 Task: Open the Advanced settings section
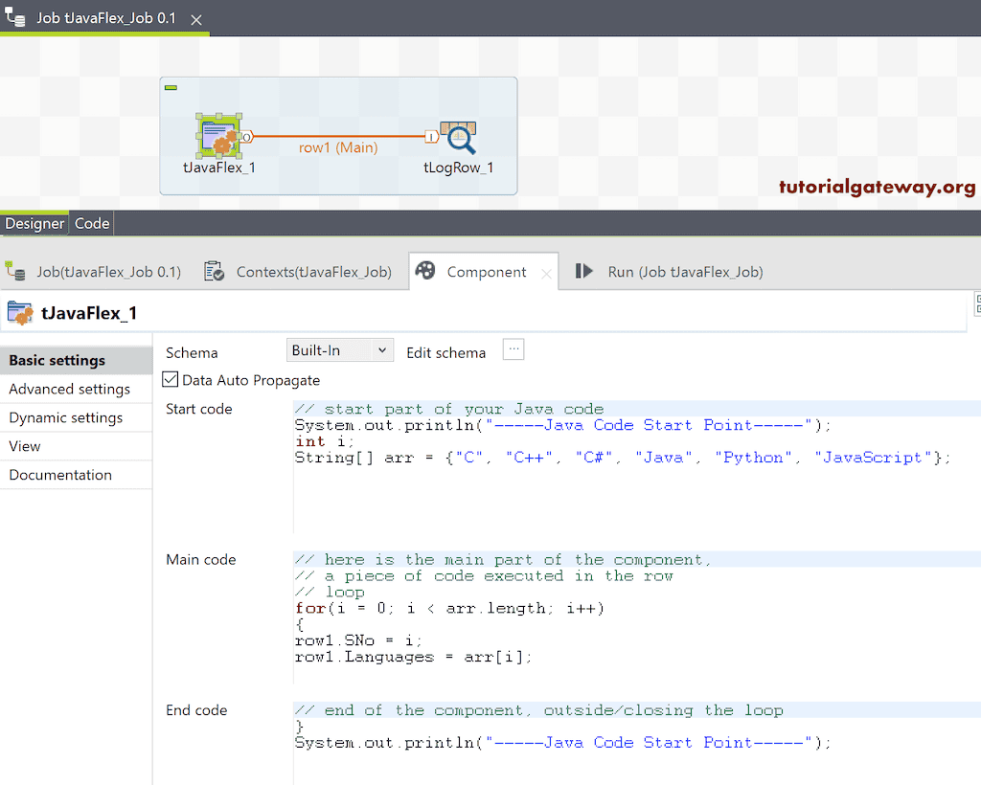(x=69, y=389)
